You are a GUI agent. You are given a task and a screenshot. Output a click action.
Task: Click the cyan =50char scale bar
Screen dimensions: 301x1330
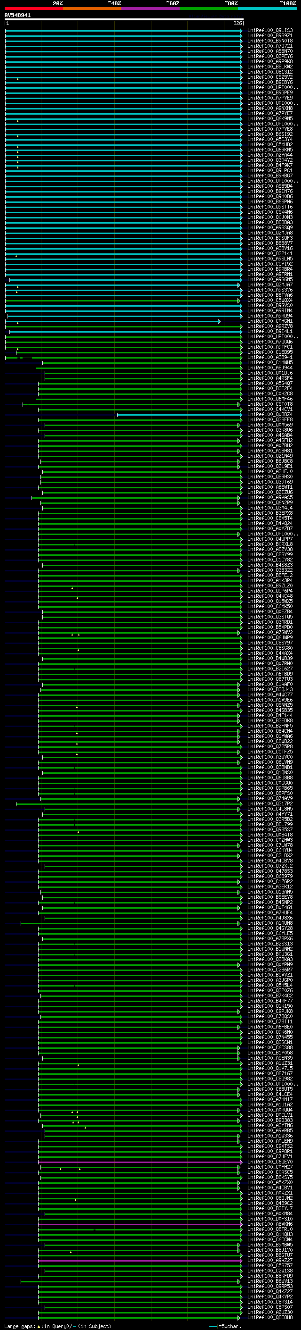[213, 1326]
